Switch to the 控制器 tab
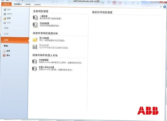The width and height of the screenshot is (167, 121). [18, 4]
